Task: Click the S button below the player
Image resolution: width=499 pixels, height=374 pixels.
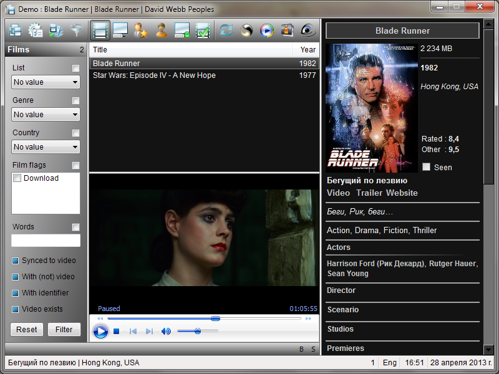Action: [x=313, y=349]
